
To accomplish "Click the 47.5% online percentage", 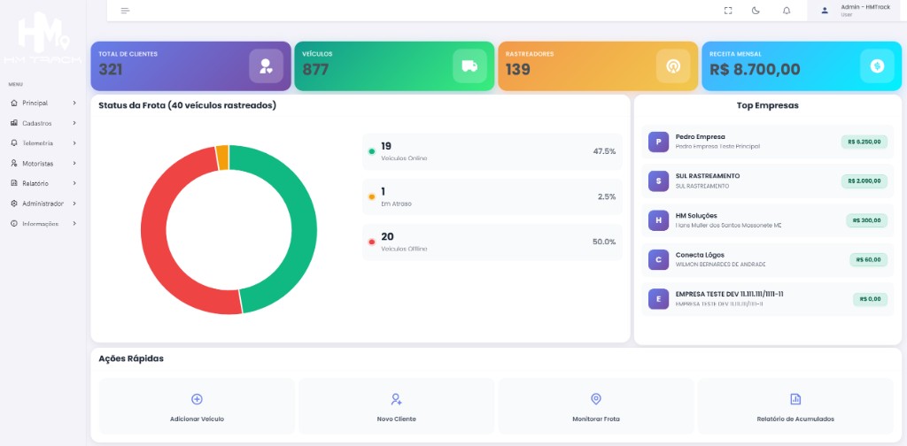I will pyautogui.click(x=604, y=151).
